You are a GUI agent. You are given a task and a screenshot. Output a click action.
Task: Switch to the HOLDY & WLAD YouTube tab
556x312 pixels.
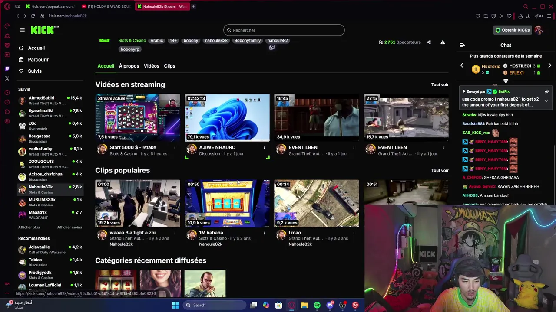coord(106,6)
